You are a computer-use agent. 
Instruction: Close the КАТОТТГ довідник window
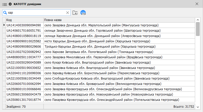click(x=197, y=4)
